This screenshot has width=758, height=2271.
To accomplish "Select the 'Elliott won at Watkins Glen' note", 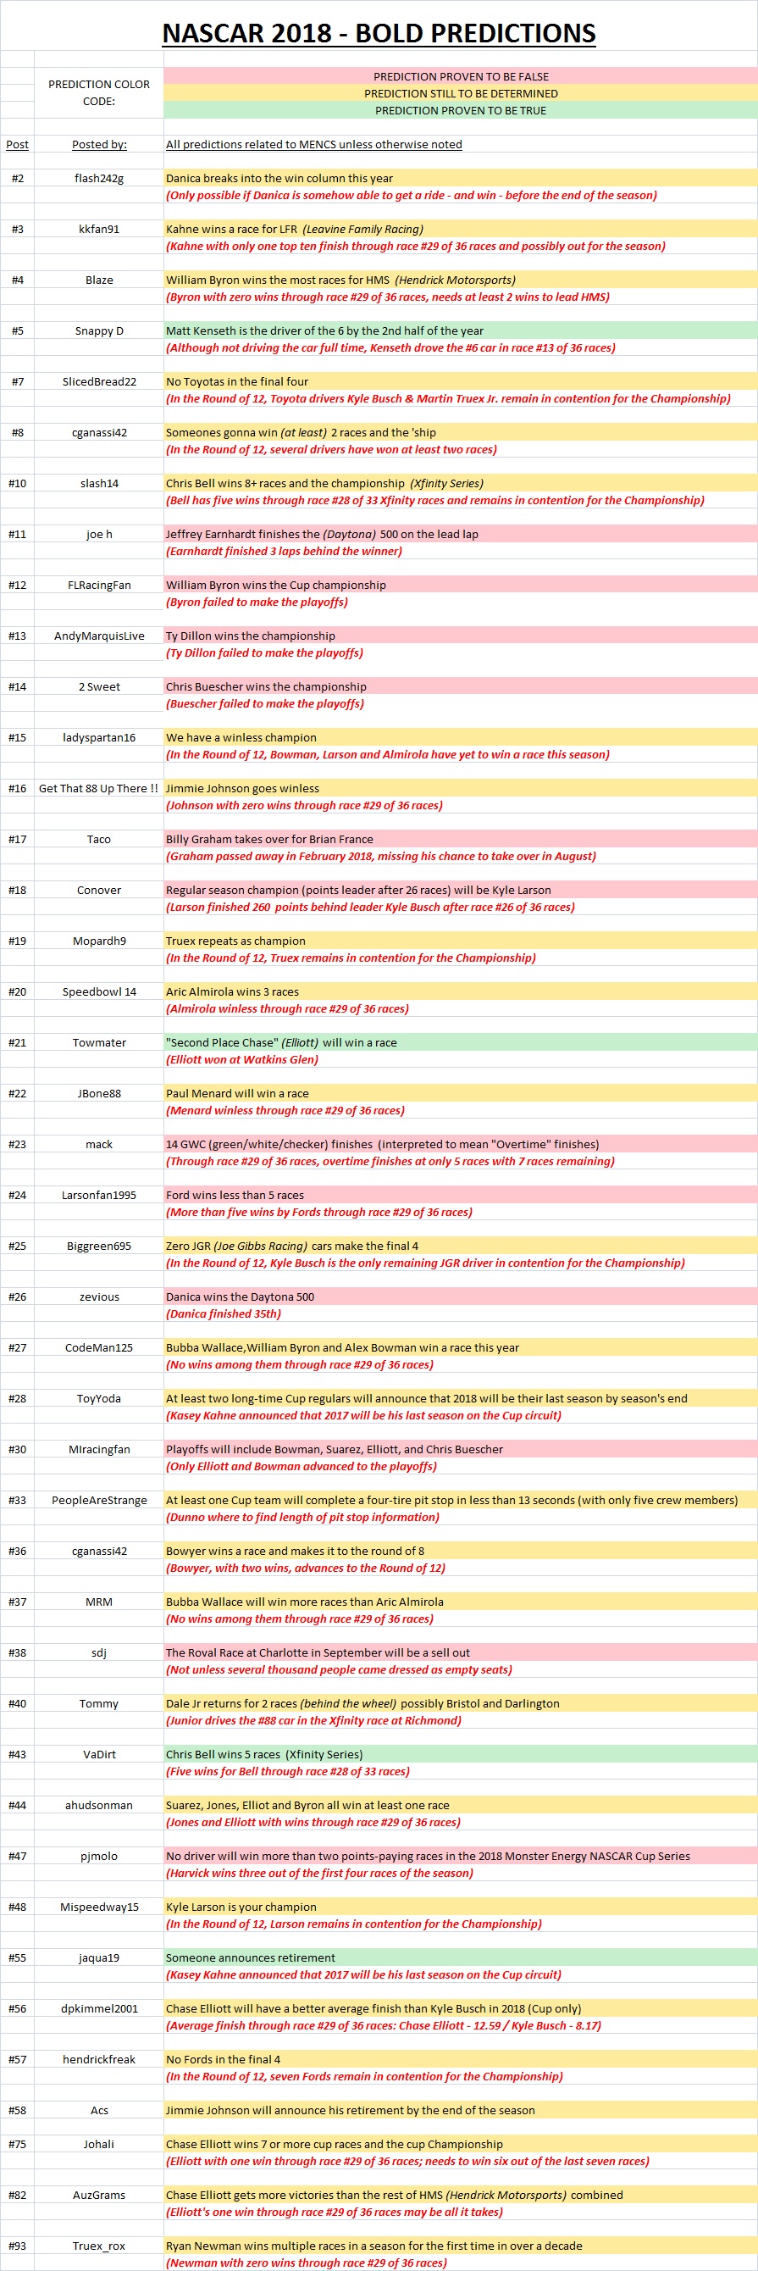I will click(x=242, y=1060).
